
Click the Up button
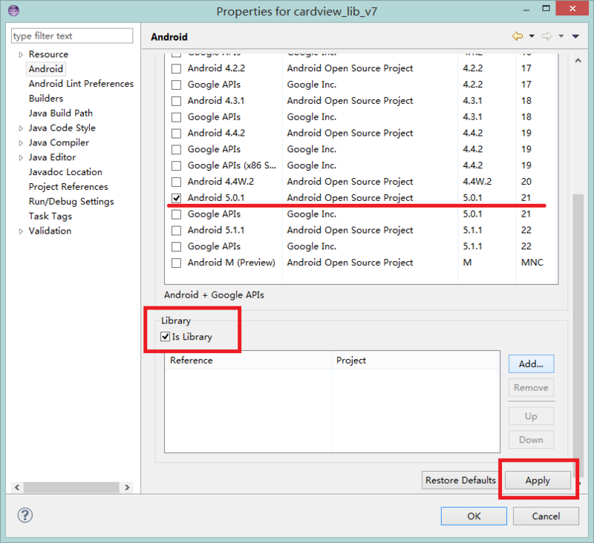click(531, 416)
